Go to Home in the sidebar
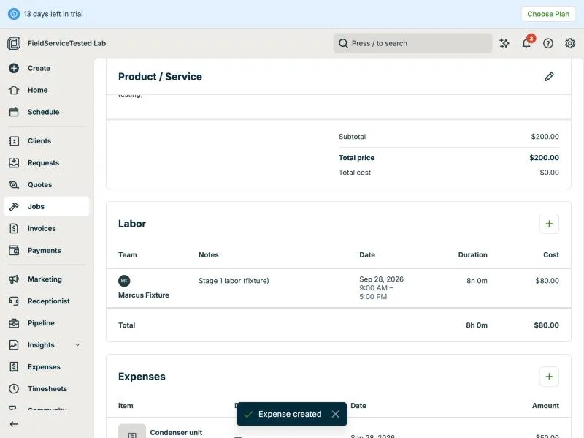This screenshot has width=584, height=438. coord(47,90)
